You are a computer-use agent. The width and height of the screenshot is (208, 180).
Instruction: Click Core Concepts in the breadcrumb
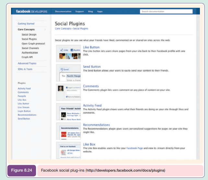click(64, 28)
